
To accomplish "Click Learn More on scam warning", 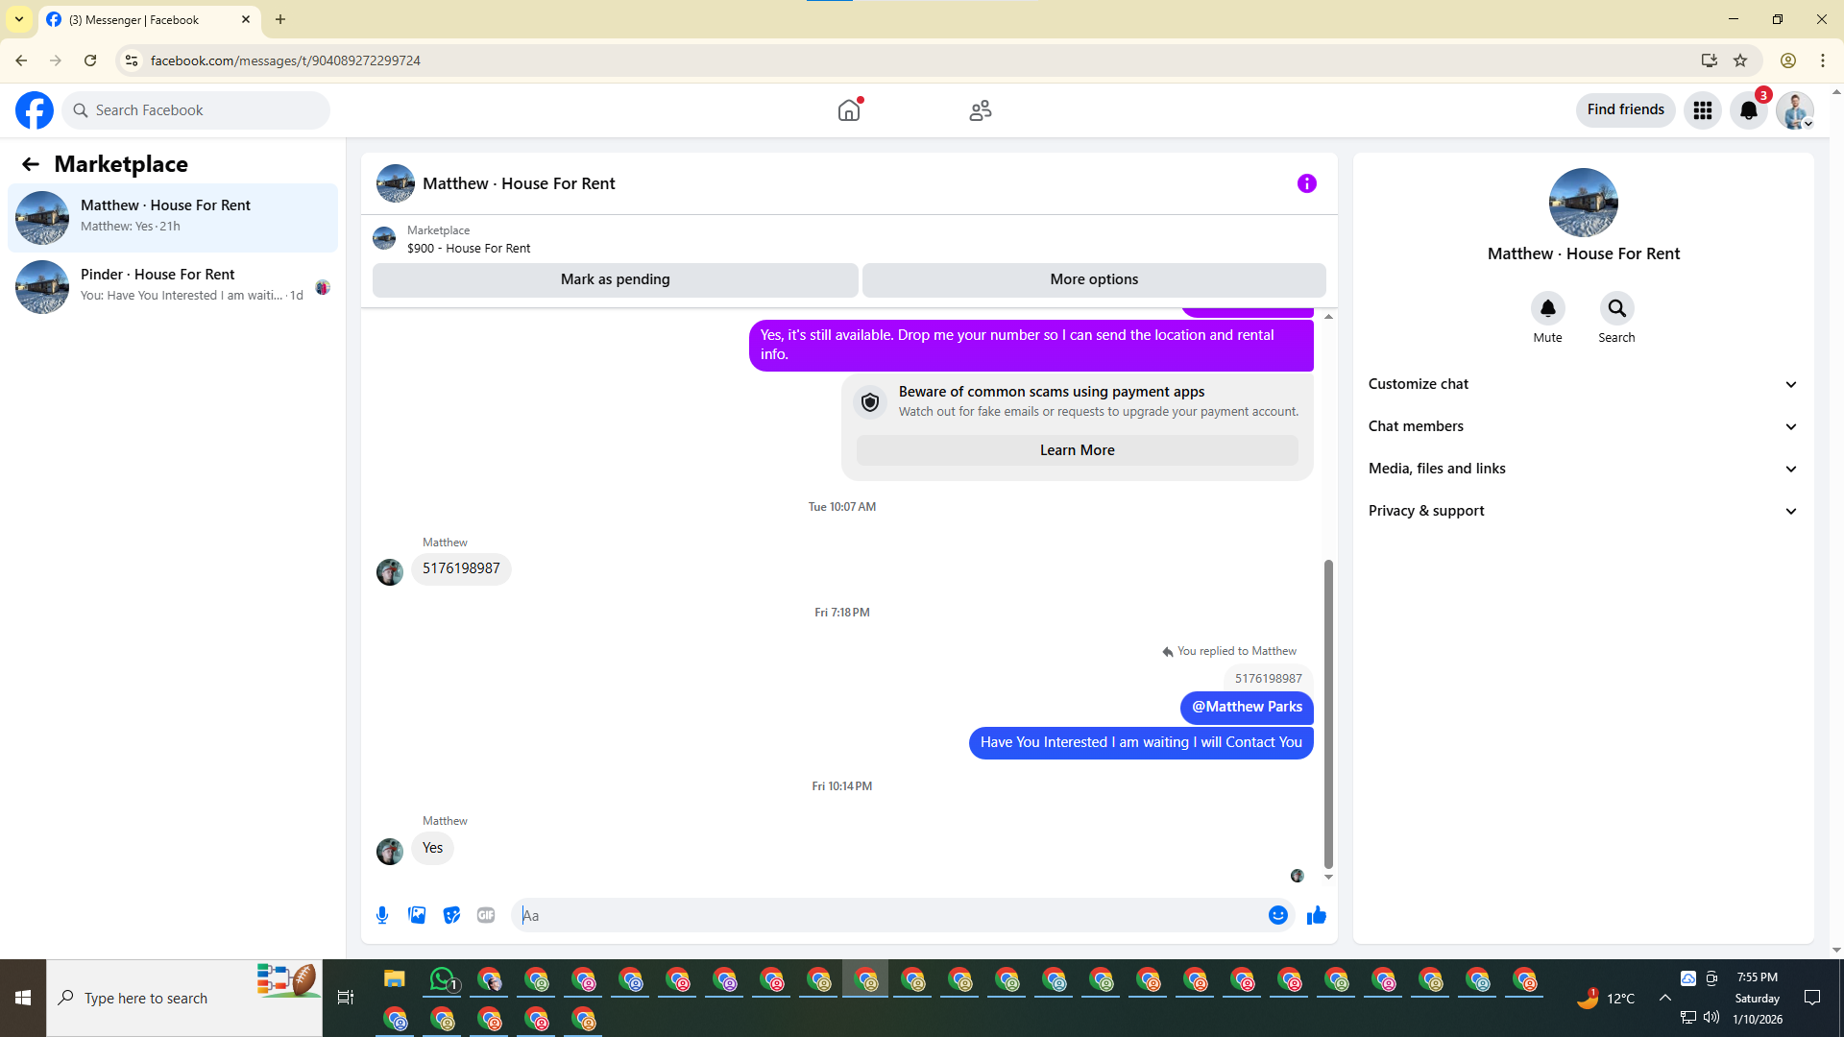I will [1077, 450].
